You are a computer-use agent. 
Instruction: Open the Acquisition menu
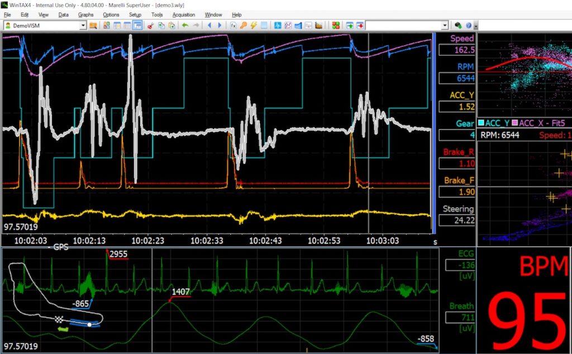[x=183, y=15]
